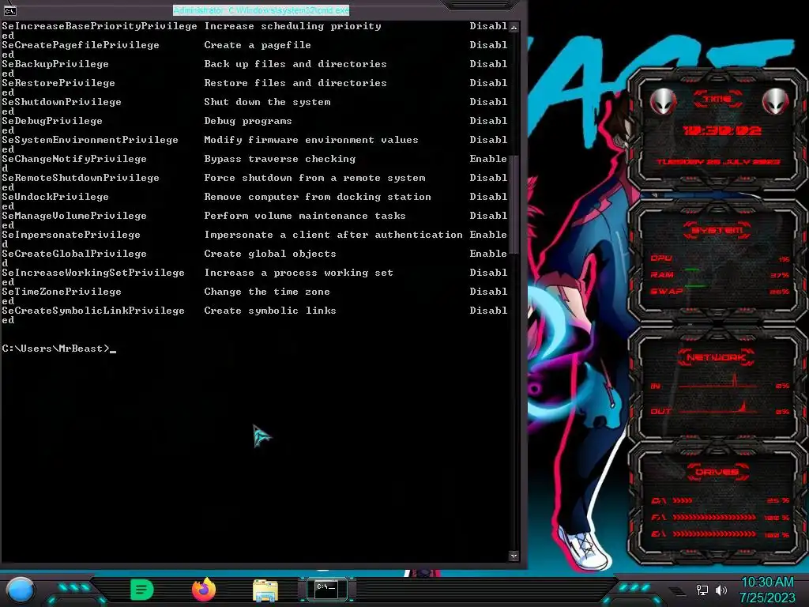809x607 pixels.
Task: Click the TIME widget header
Action: [x=718, y=99]
